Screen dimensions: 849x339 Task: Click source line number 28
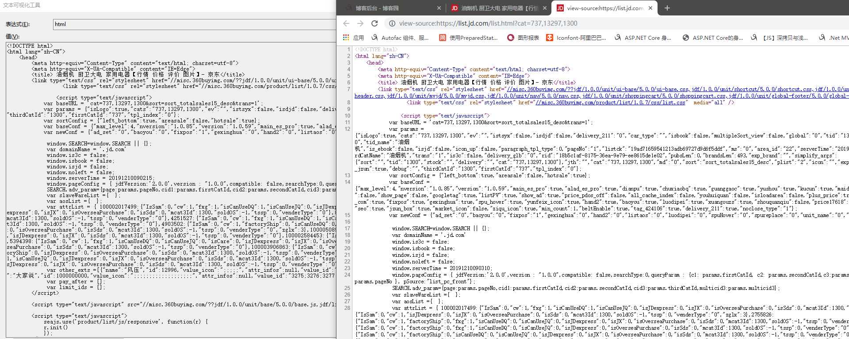coord(347,308)
